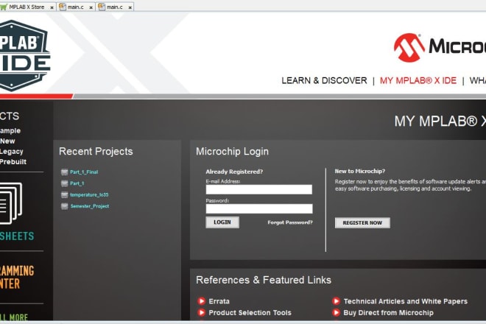Open the Errata link
The width and height of the screenshot is (486, 324).
[x=219, y=301]
